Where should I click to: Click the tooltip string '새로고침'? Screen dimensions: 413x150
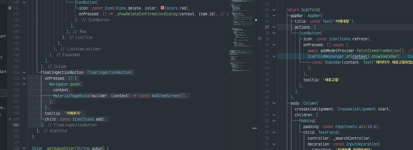point(331,80)
